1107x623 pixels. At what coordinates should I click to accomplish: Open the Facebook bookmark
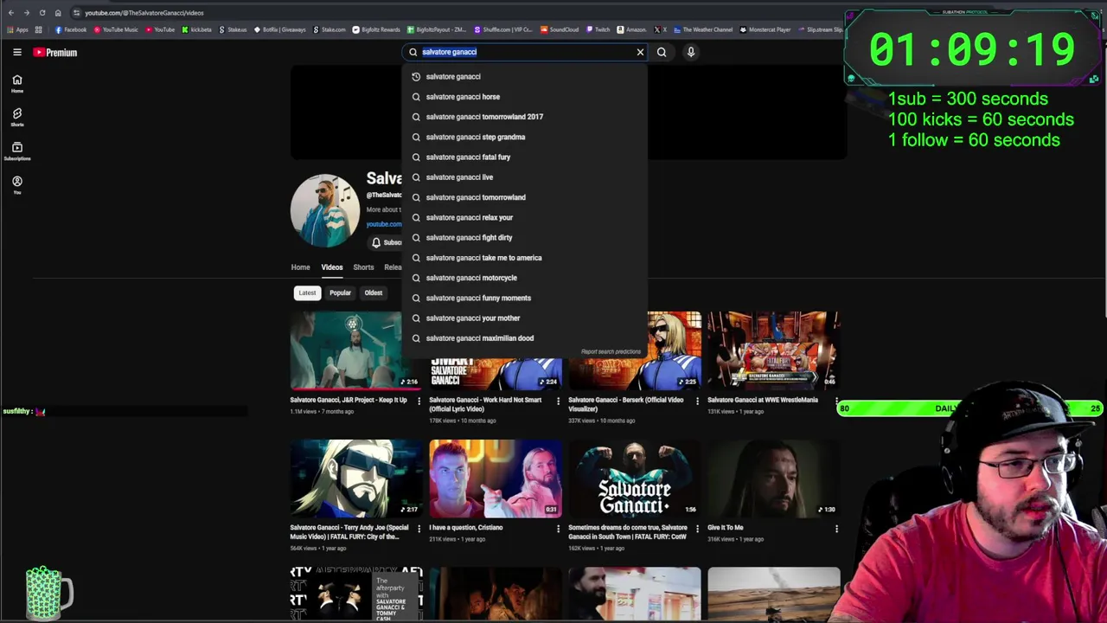click(71, 29)
